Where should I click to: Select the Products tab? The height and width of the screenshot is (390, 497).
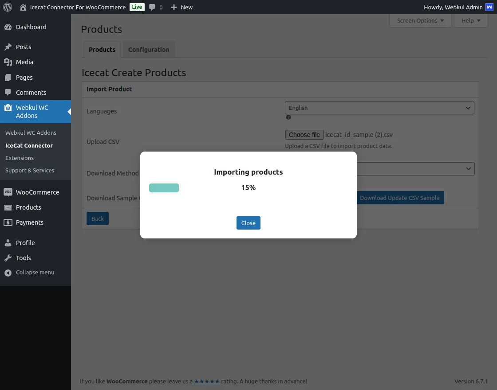(102, 50)
